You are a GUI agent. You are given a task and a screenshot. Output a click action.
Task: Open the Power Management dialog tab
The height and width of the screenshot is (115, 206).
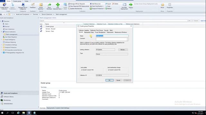coord(100,32)
